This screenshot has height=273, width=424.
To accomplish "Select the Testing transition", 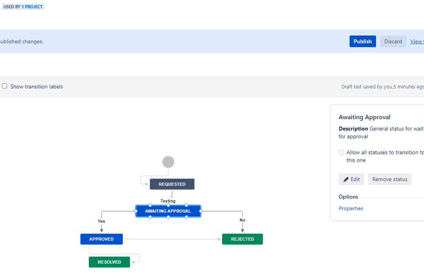I will pos(168,201).
